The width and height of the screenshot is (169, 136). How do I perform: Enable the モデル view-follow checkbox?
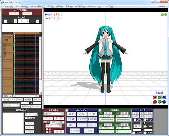pyautogui.click(x=135, y=120)
